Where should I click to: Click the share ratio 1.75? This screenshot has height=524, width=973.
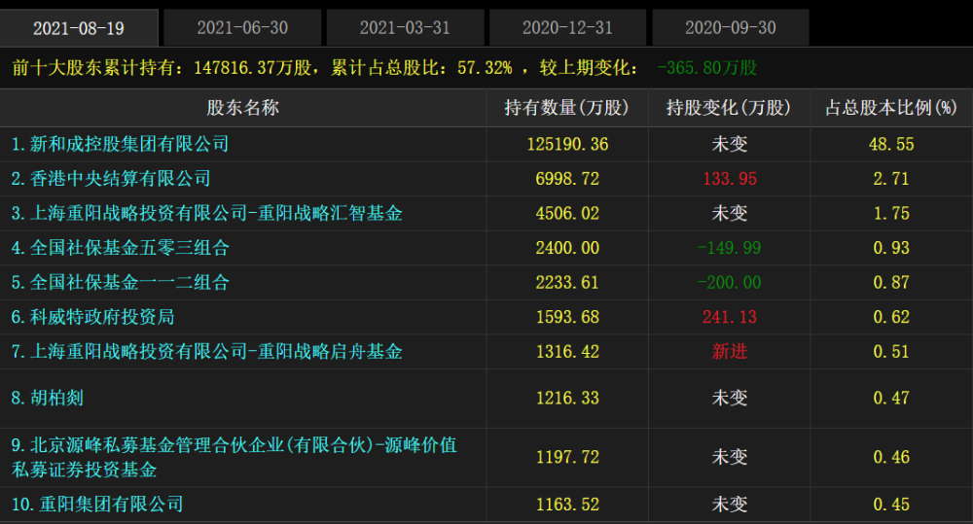coord(891,213)
